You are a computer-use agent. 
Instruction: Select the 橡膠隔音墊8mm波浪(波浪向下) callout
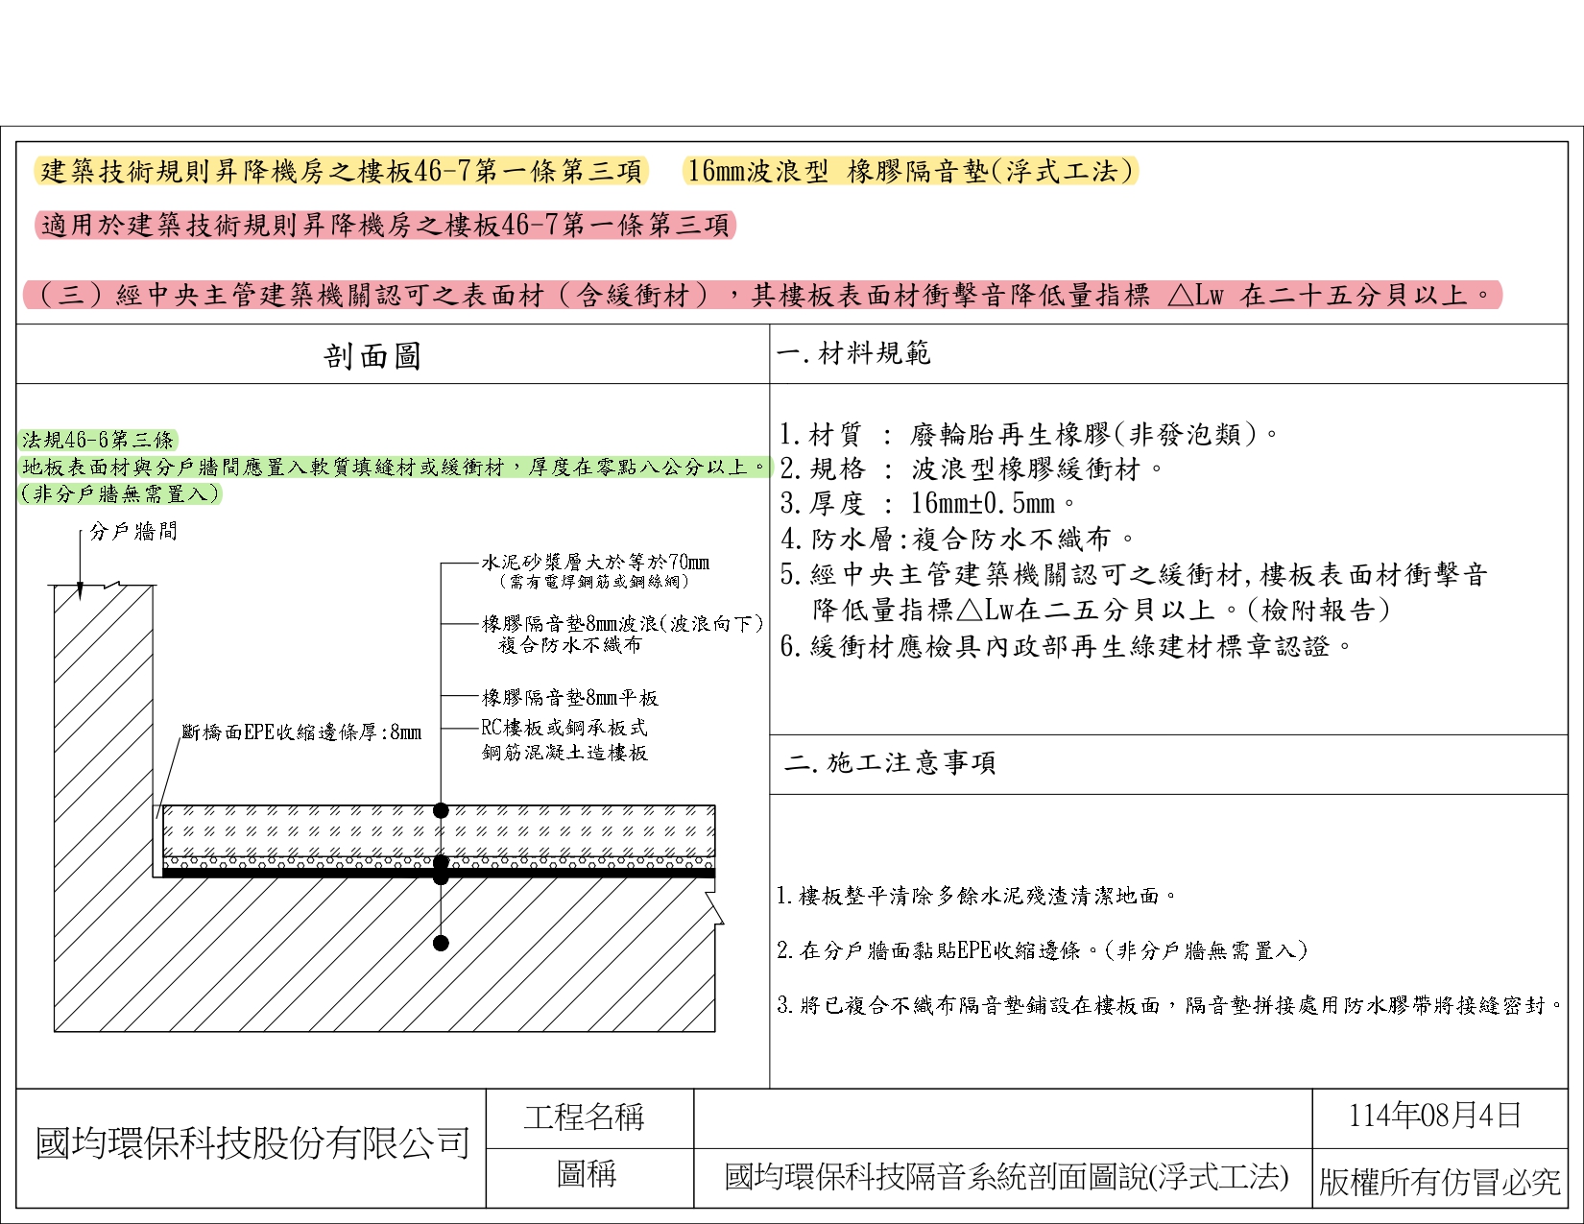coord(622,624)
